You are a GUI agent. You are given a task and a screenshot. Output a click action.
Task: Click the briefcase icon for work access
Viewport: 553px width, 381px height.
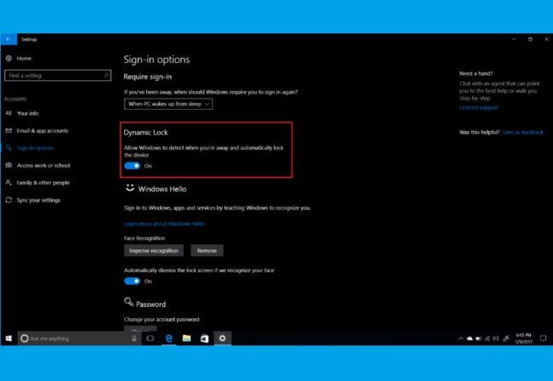9,165
